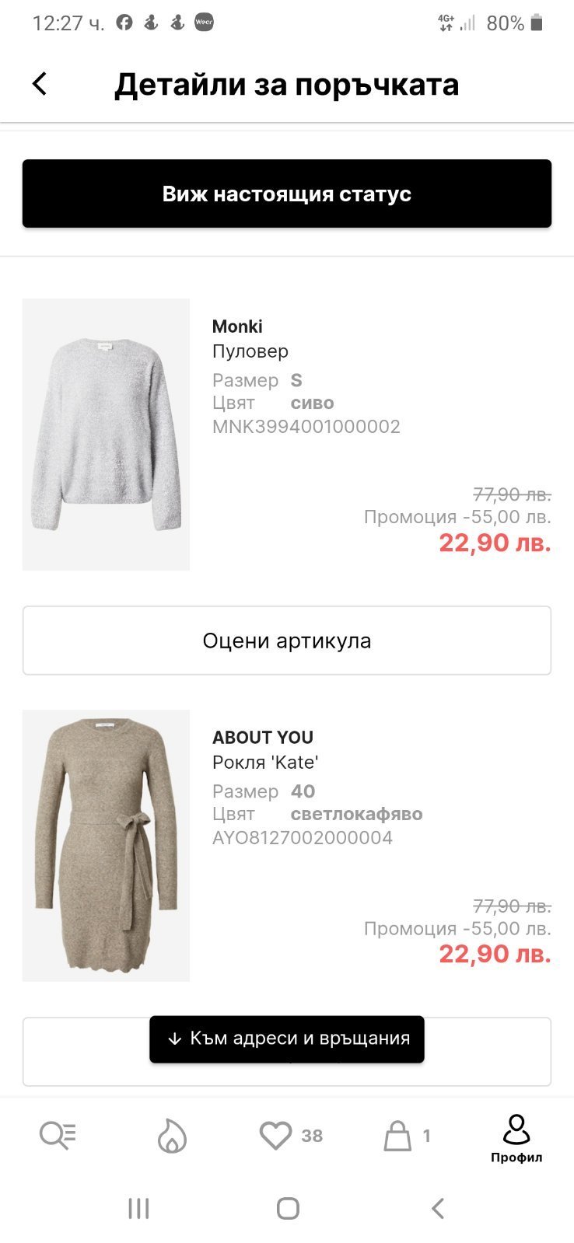Screen dimensions: 574x1243
Task: Tap Оцени артикула button
Action: point(287,641)
